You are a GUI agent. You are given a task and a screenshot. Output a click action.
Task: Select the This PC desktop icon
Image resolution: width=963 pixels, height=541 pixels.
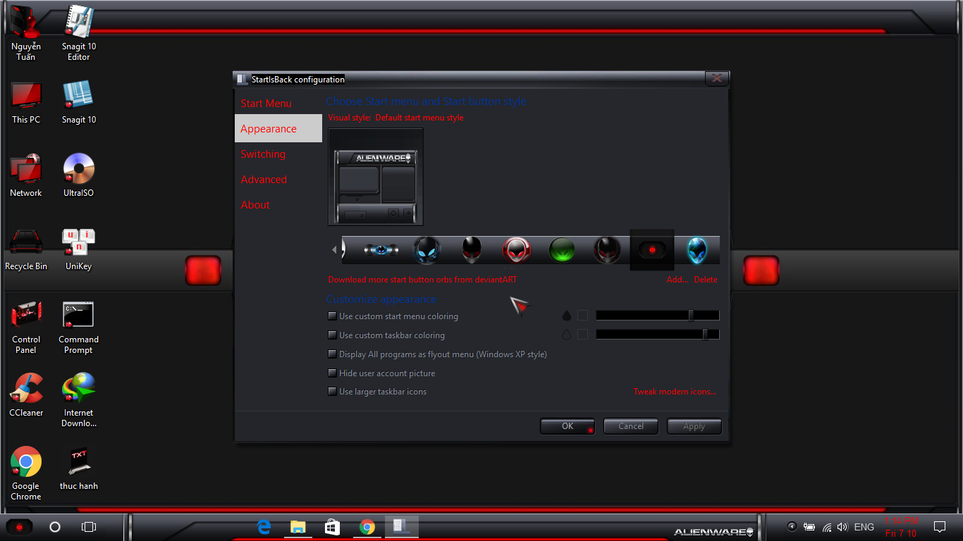pyautogui.click(x=26, y=103)
